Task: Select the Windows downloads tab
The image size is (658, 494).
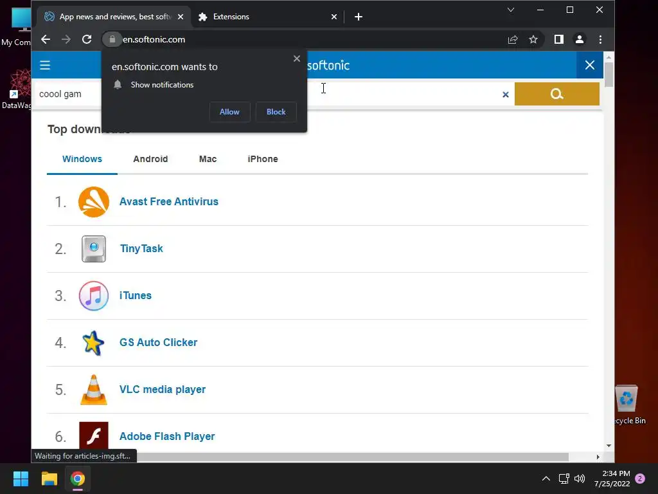Action: pos(82,160)
